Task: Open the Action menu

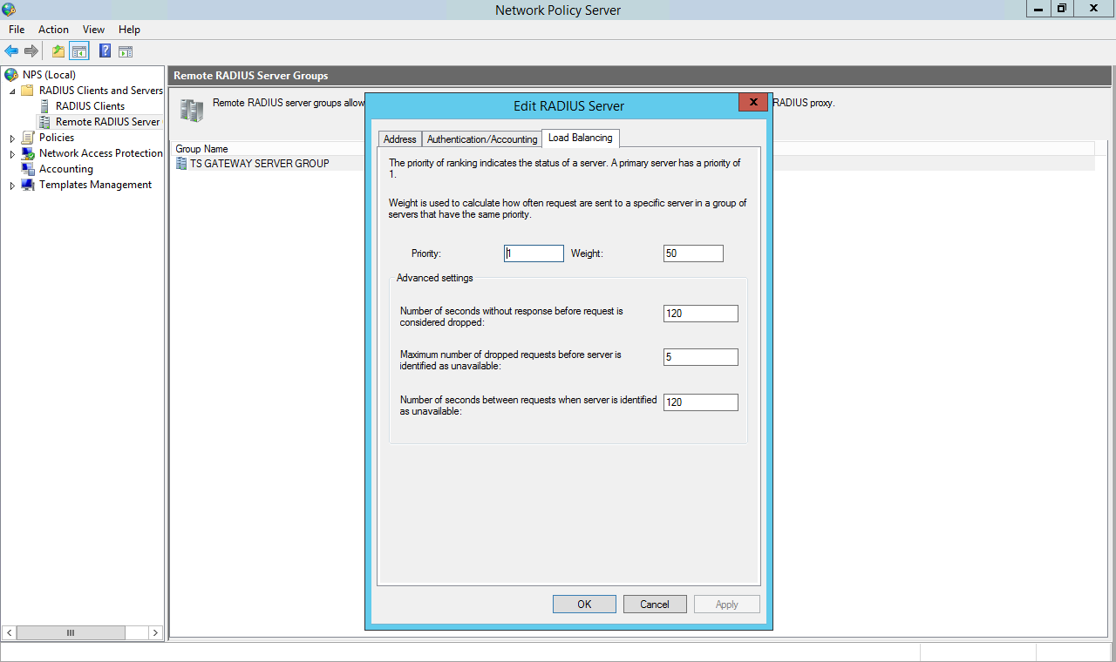Action: tap(53, 30)
